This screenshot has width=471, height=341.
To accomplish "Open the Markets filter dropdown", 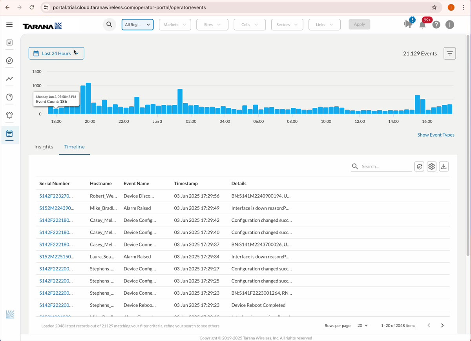I will pyautogui.click(x=175, y=24).
